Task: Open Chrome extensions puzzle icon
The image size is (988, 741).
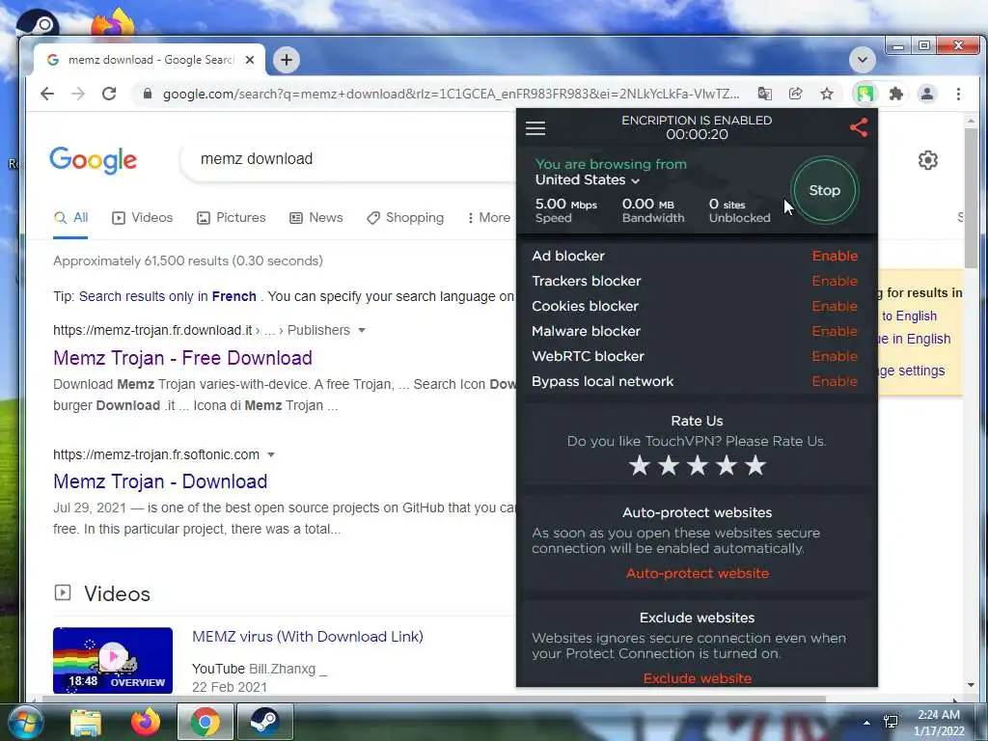Action: pyautogui.click(x=895, y=94)
